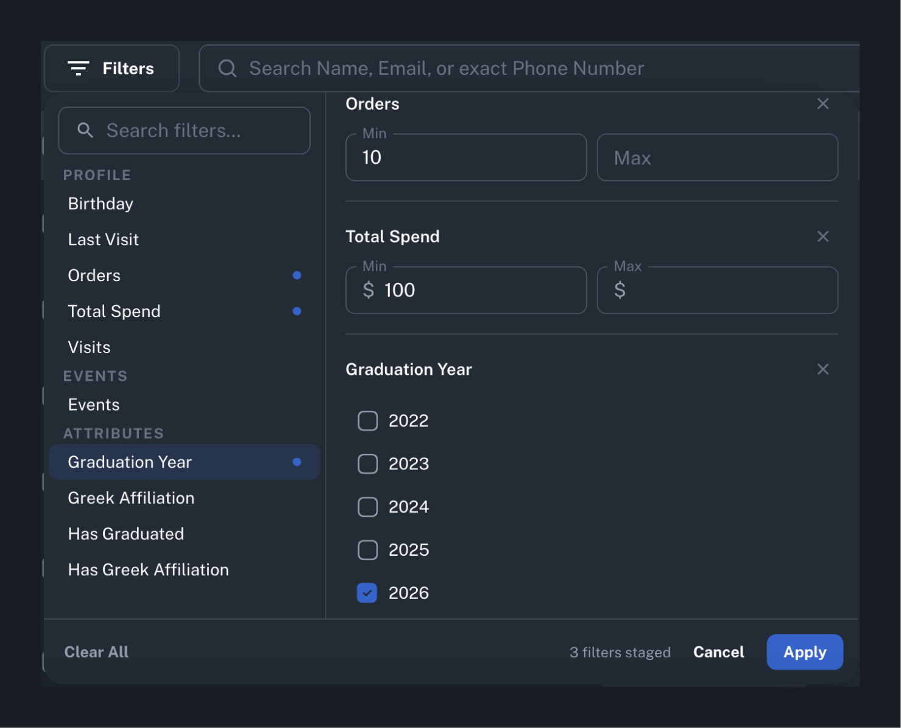901x728 pixels.
Task: Pick the Visits filter
Action: click(x=184, y=348)
